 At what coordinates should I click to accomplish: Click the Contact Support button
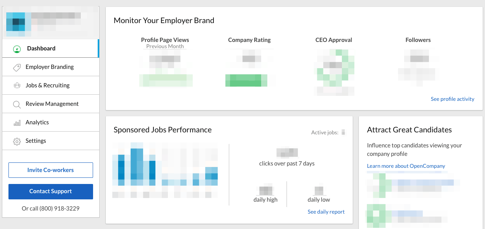coord(50,191)
